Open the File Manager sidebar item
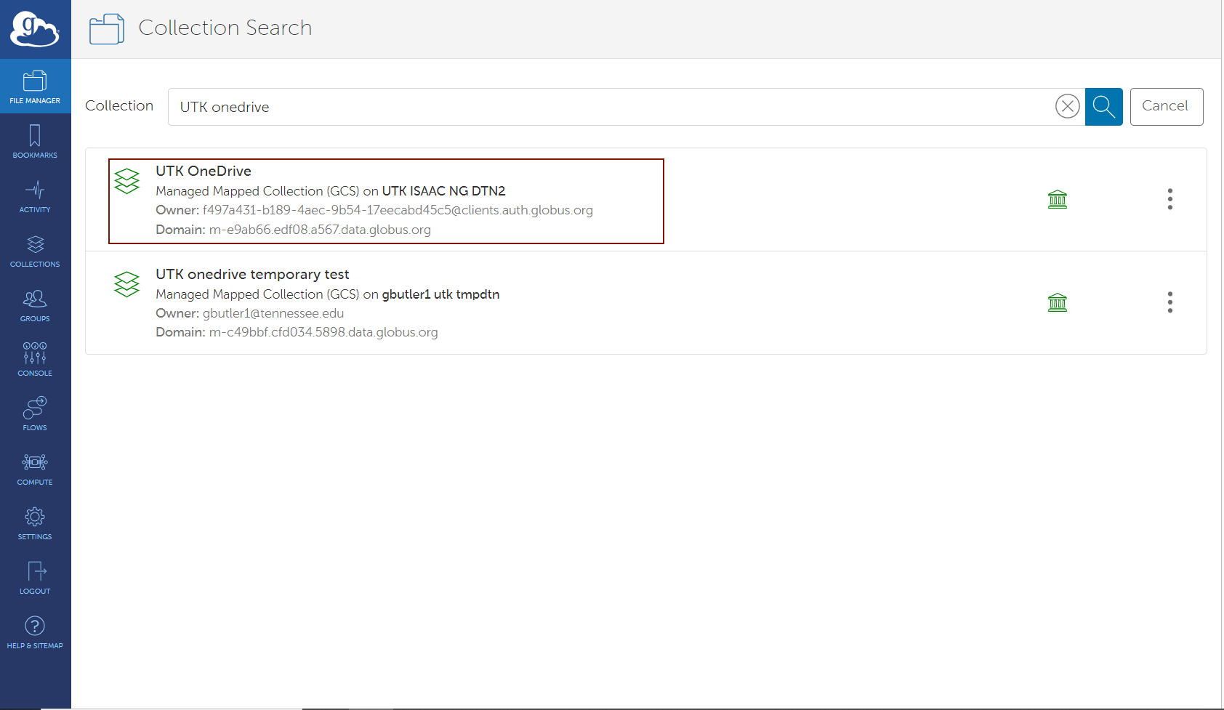This screenshot has width=1224, height=710. (35, 86)
